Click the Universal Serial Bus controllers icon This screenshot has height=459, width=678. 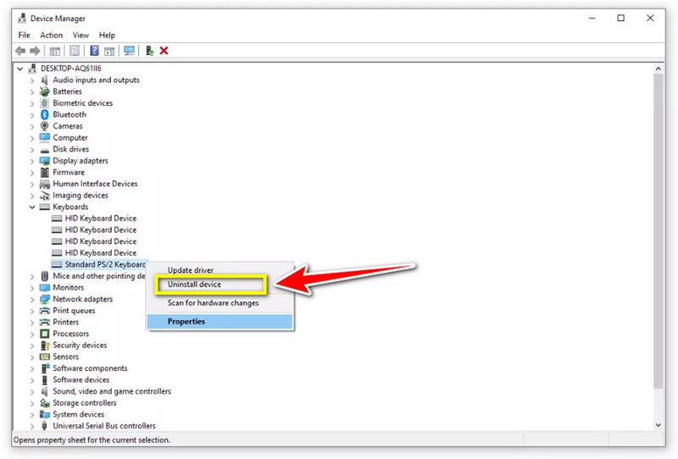tap(45, 426)
